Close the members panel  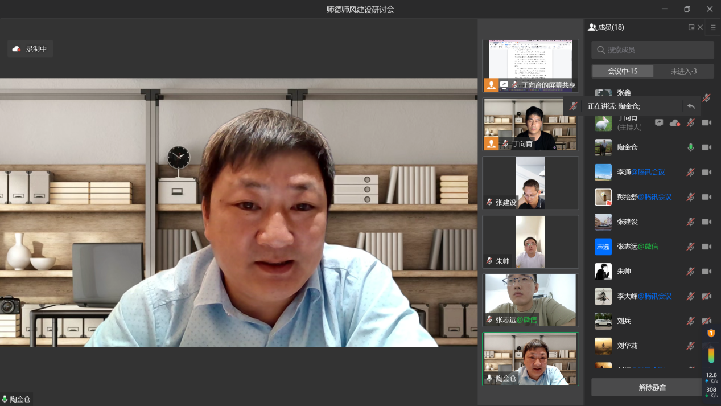(701, 27)
